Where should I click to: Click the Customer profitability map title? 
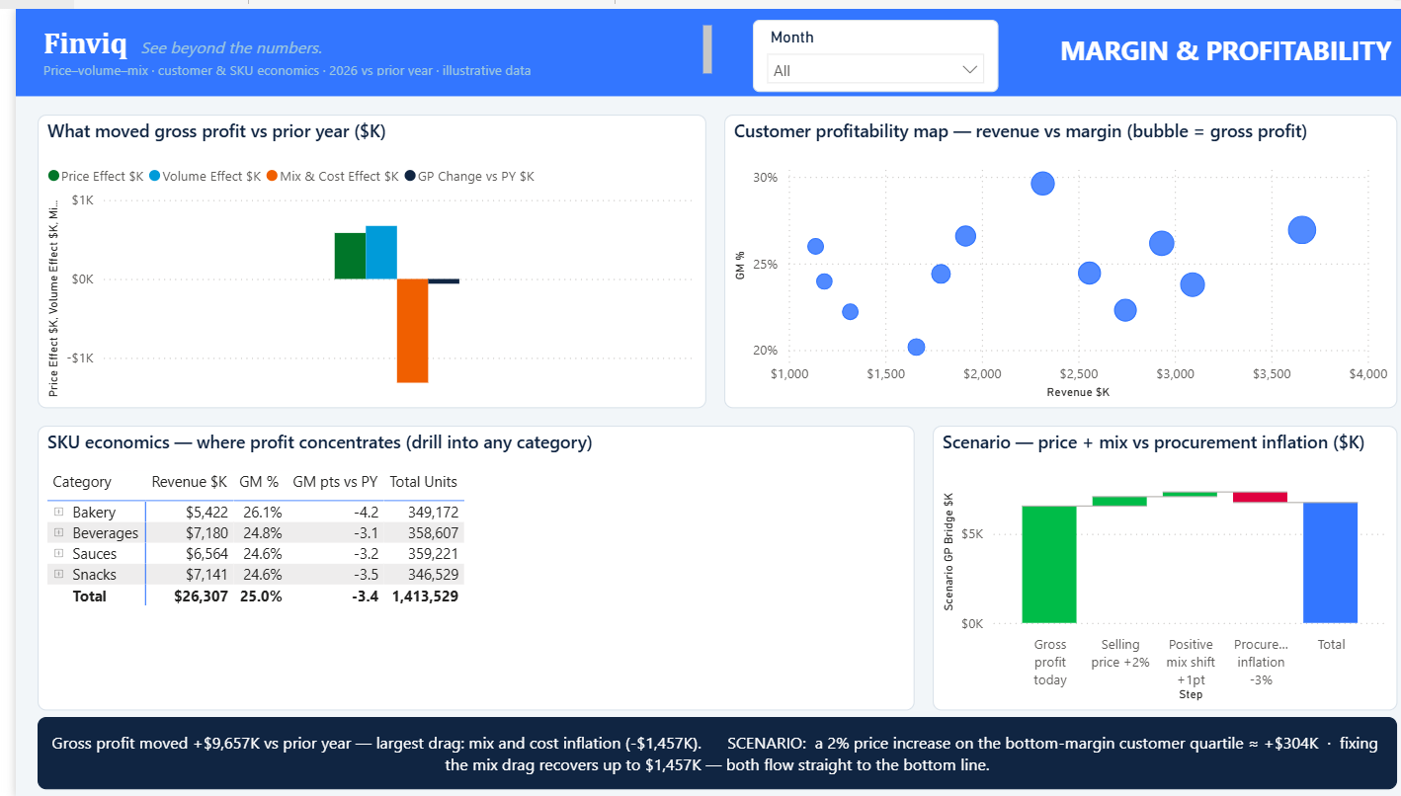click(x=1021, y=131)
